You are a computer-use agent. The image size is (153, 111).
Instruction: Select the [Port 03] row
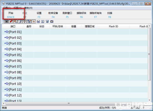click(75, 43)
